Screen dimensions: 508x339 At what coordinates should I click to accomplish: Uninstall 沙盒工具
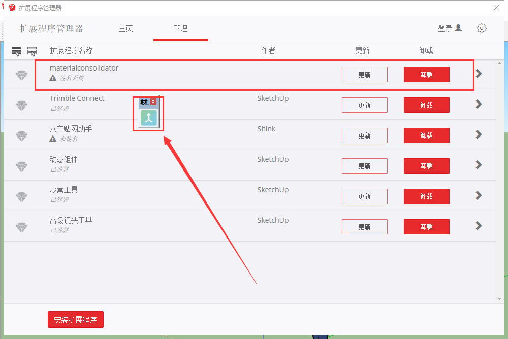tap(426, 196)
